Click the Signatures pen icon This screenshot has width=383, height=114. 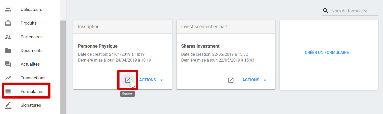(8, 105)
